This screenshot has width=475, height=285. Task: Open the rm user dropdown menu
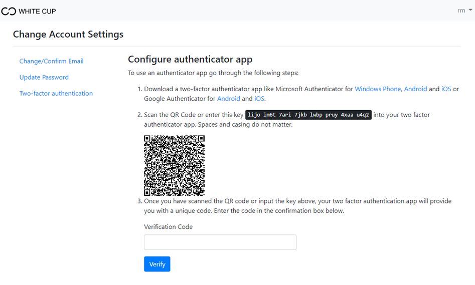coord(464,11)
